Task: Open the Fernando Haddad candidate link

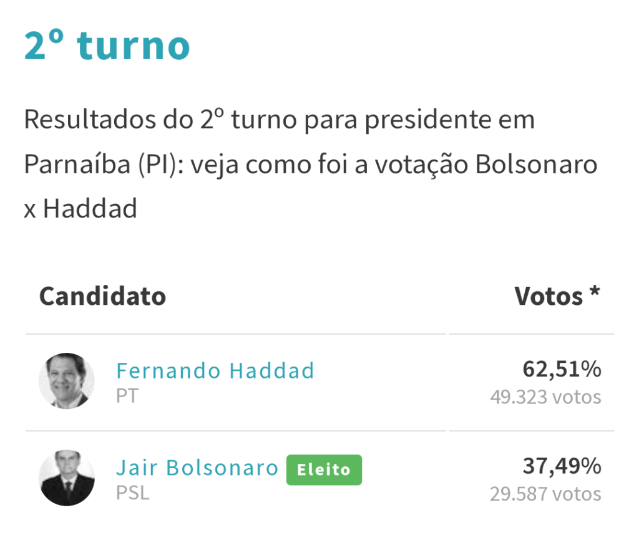Action: [215, 370]
